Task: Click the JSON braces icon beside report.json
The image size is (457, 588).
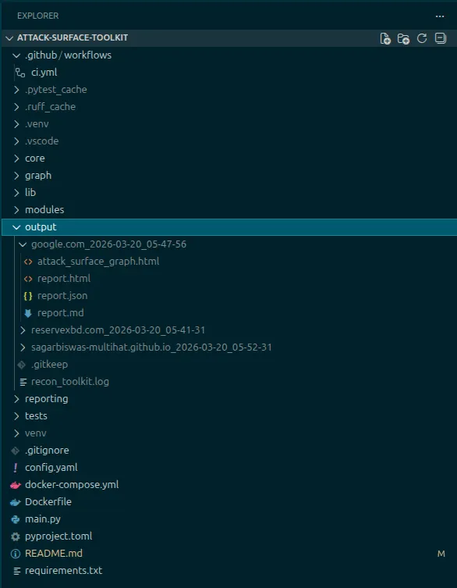Action: point(28,296)
